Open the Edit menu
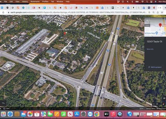 pyautogui.click(x=11, y=2)
